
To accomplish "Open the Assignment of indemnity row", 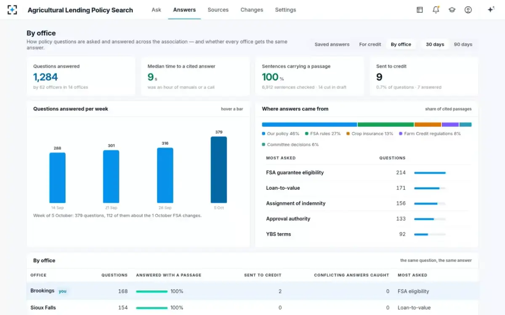I will [x=367, y=203].
